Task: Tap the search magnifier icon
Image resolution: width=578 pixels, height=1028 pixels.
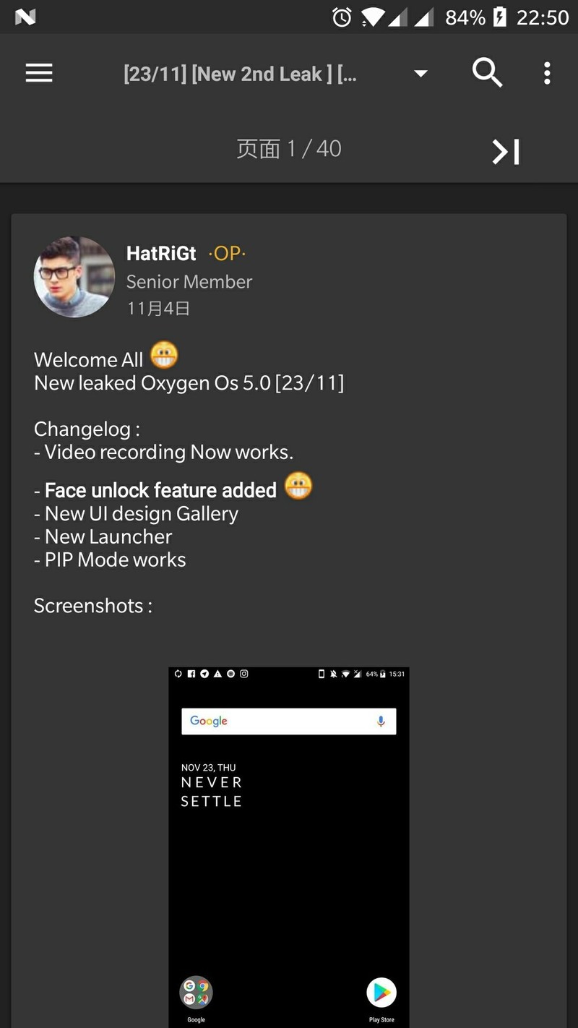Action: 487,72
